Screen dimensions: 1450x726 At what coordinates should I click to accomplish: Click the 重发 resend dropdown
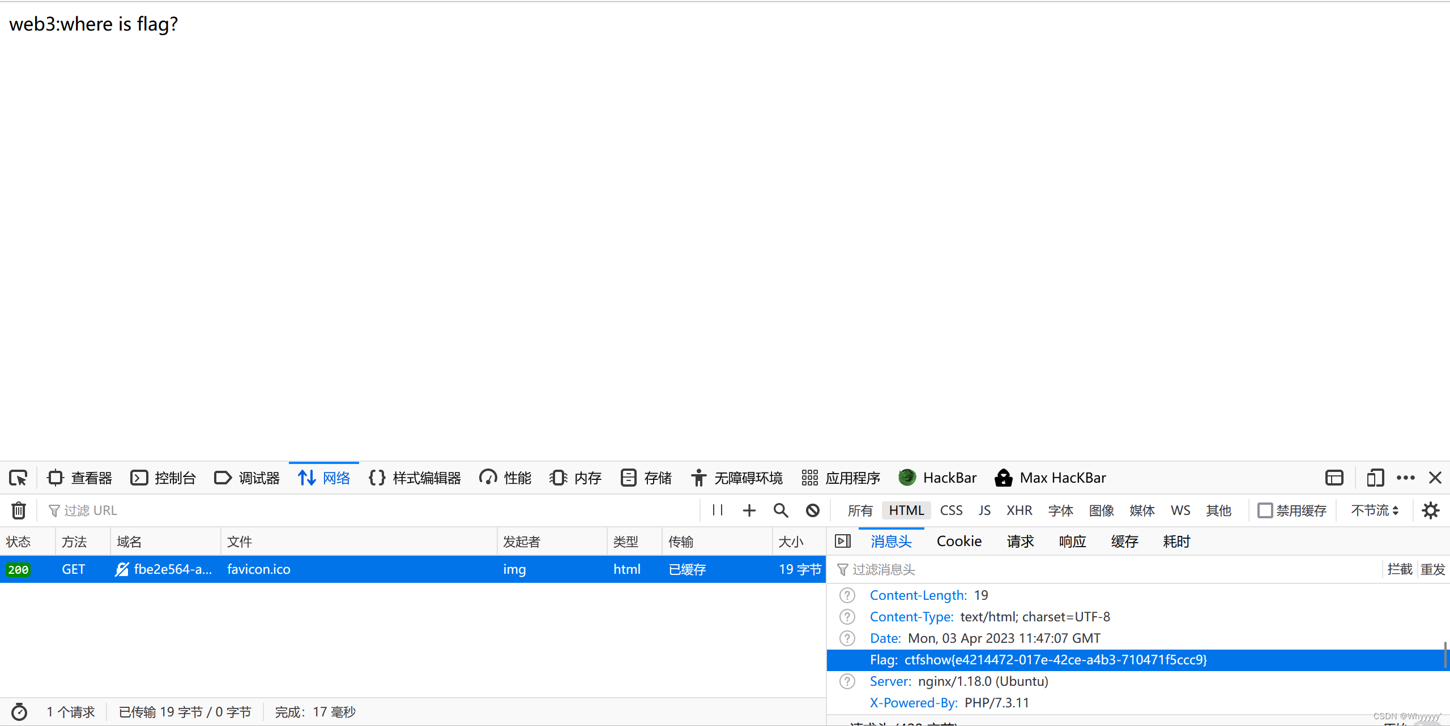click(x=1432, y=569)
